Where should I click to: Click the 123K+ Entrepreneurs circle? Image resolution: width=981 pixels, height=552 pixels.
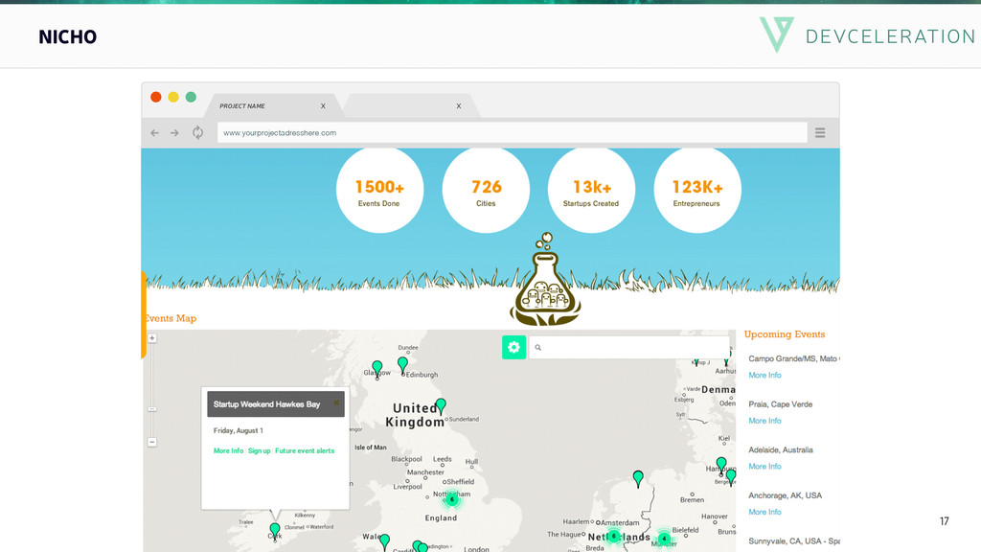pyautogui.click(x=697, y=190)
